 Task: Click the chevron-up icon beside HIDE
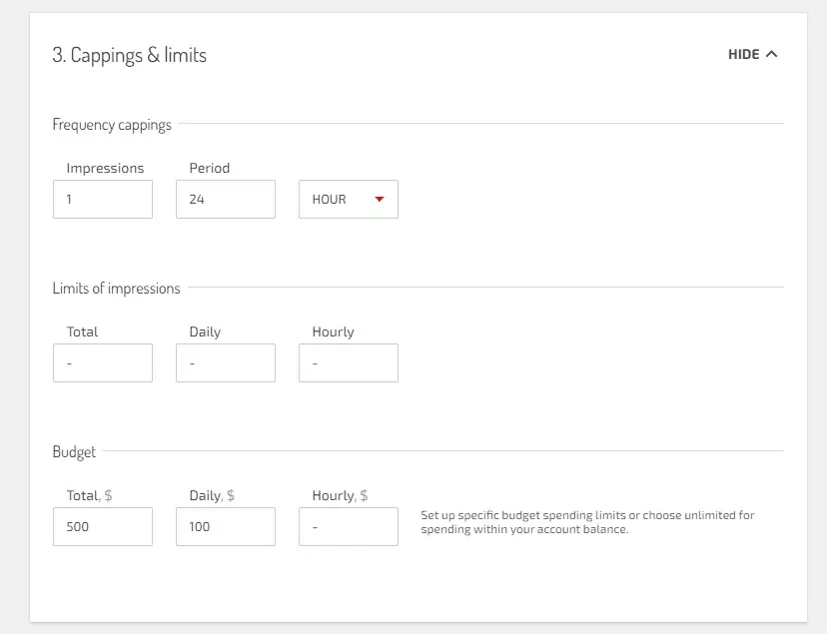click(771, 54)
